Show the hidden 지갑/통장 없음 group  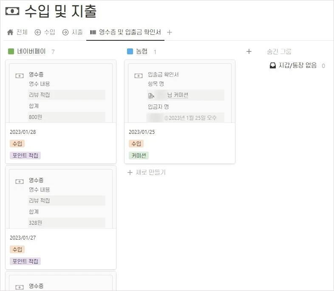pyautogui.click(x=297, y=65)
